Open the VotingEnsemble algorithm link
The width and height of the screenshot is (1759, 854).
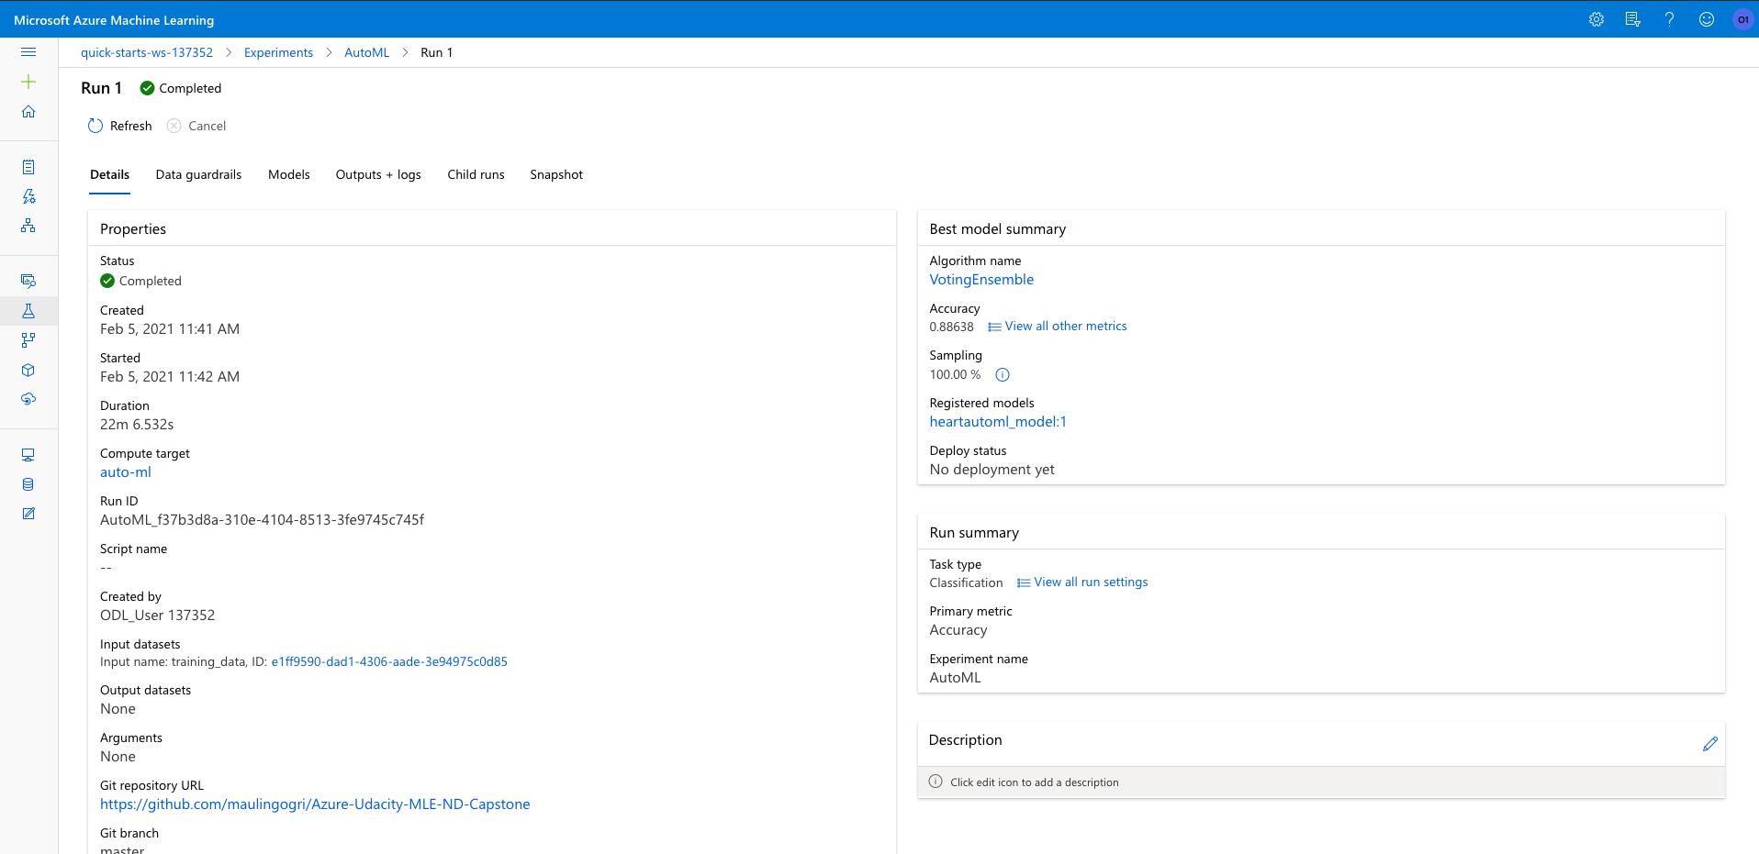(x=981, y=280)
